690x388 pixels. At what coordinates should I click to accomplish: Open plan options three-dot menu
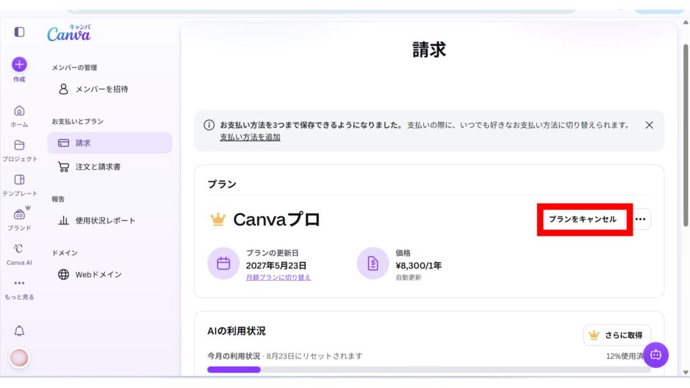[640, 219]
